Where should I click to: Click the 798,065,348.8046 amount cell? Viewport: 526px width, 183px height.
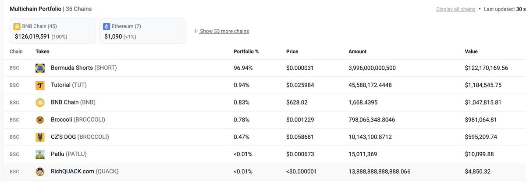pos(372,119)
